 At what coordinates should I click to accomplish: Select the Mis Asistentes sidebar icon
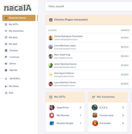6,31
